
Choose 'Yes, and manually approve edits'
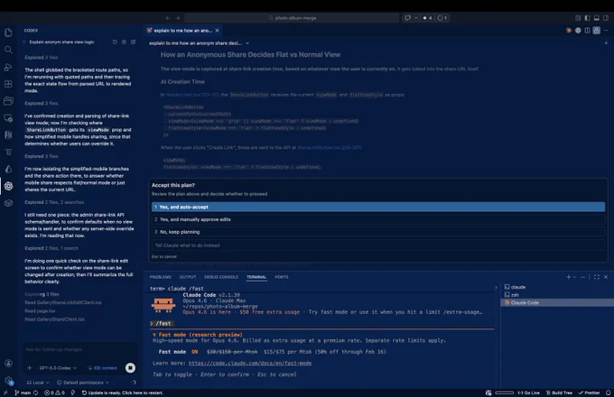[378, 219]
